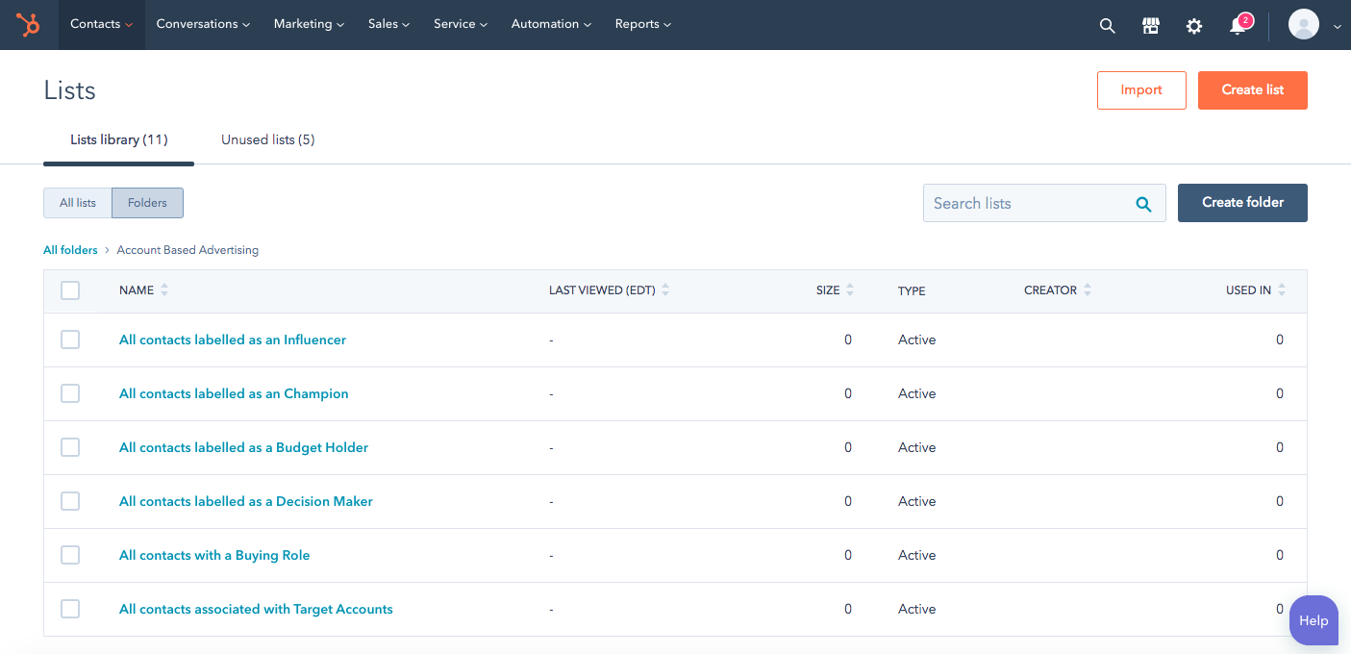Open the settings gear icon
The height and width of the screenshot is (654, 1351).
coord(1193,26)
